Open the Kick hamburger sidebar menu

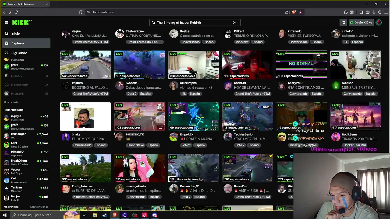point(6,23)
